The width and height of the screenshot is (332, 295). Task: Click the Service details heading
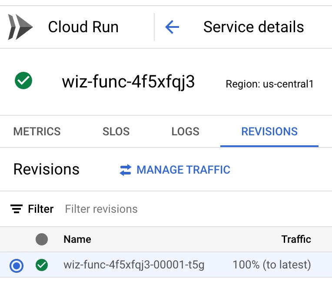pos(254,27)
